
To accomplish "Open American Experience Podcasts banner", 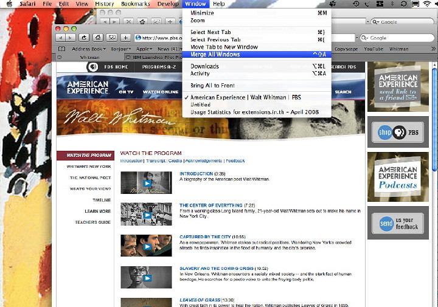I will coord(398,177).
